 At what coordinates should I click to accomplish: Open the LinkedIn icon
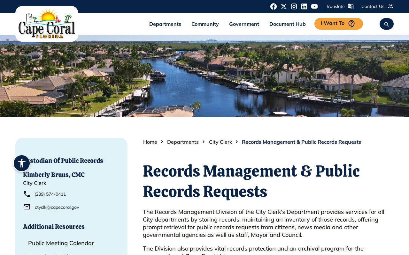(304, 6)
